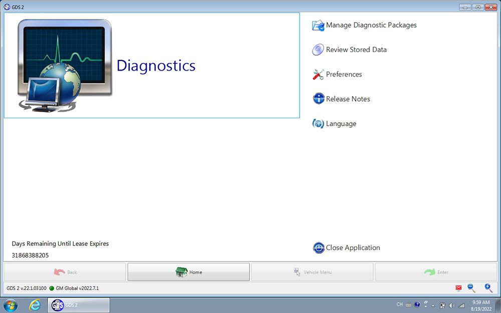Click the Close Application globe icon

(x=319, y=247)
